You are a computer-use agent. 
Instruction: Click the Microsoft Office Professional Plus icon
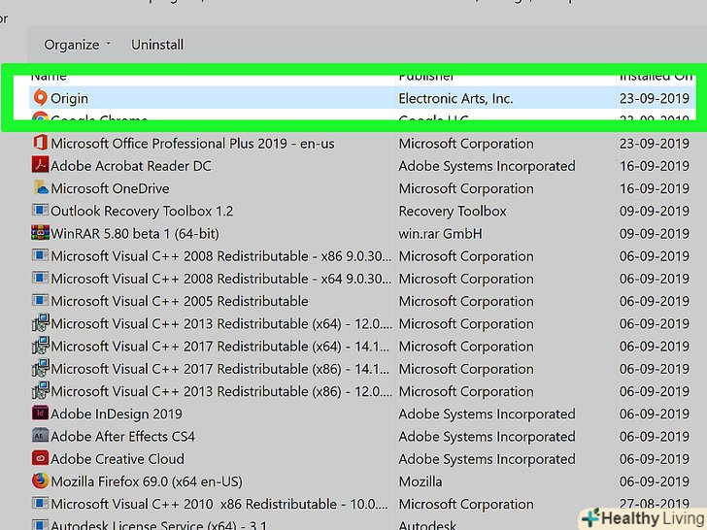pos(40,144)
